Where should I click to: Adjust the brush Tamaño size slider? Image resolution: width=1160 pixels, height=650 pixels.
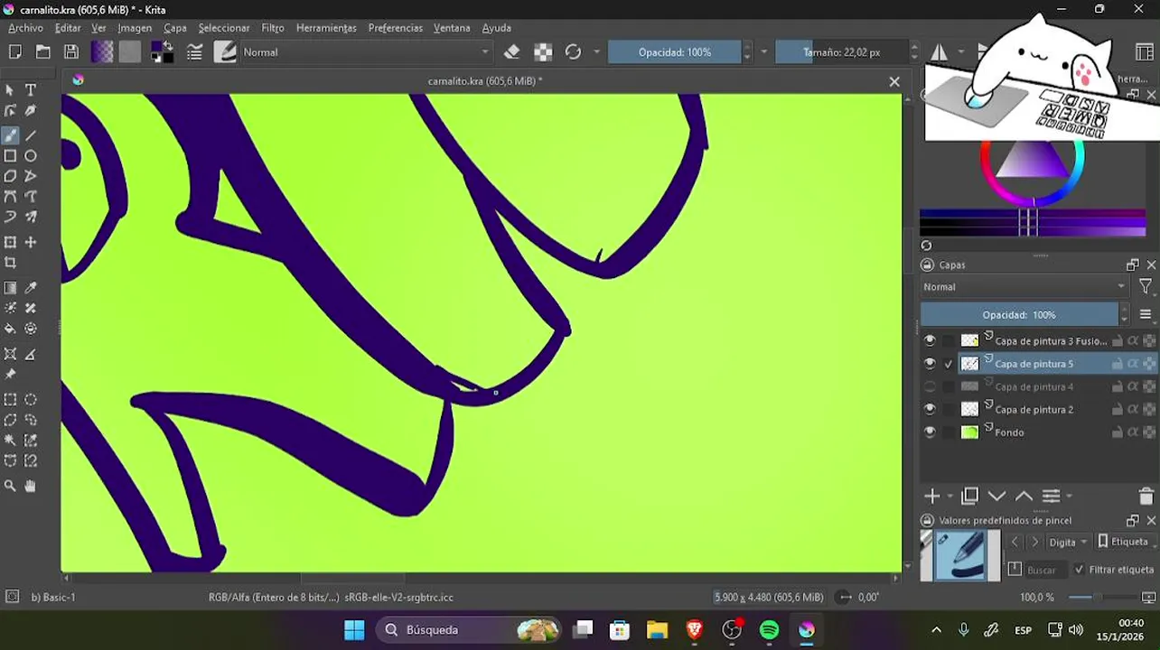pos(842,52)
